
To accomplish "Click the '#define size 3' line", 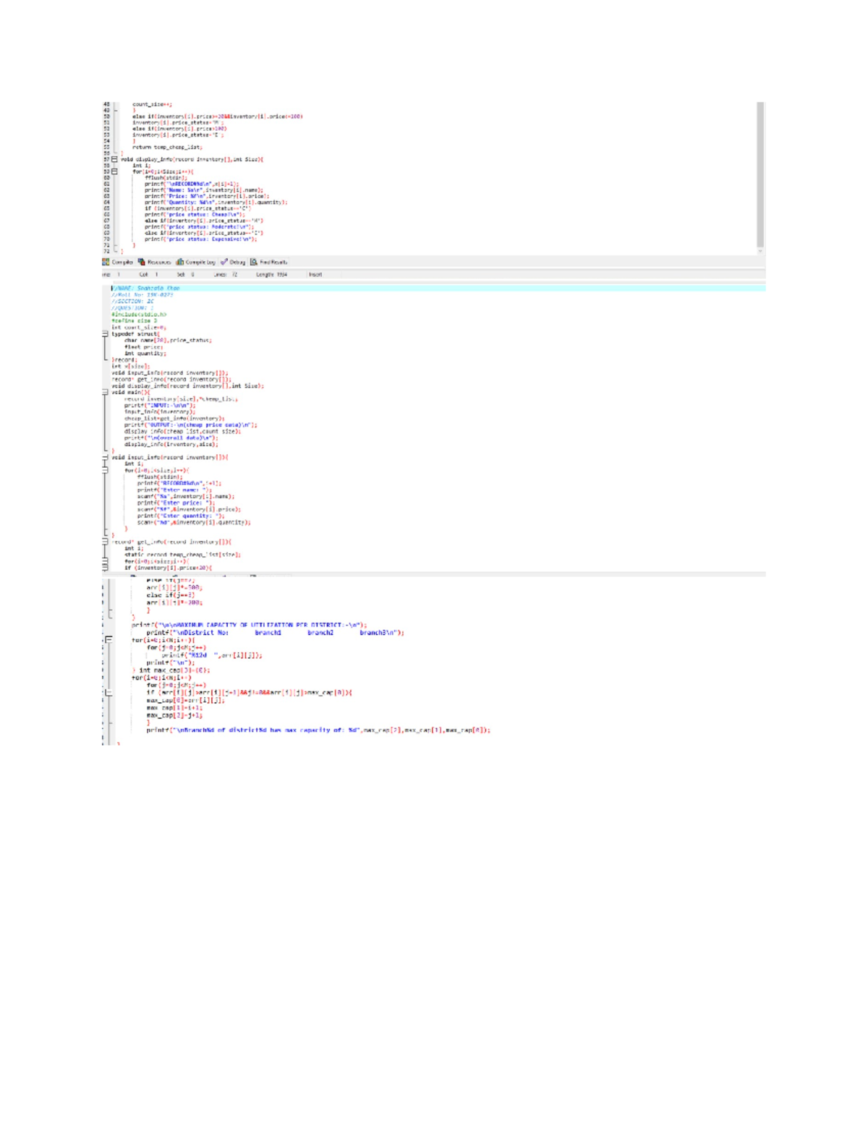I will pyautogui.click(x=134, y=321).
